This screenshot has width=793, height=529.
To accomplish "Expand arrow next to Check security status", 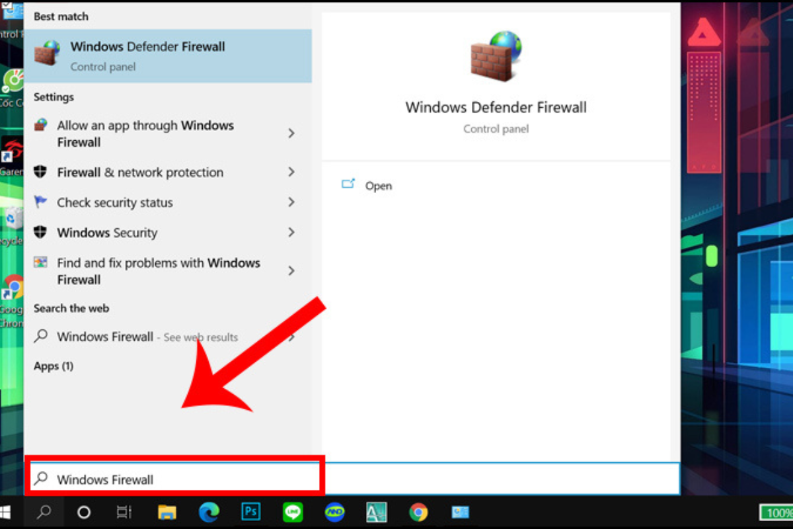I will (291, 202).
